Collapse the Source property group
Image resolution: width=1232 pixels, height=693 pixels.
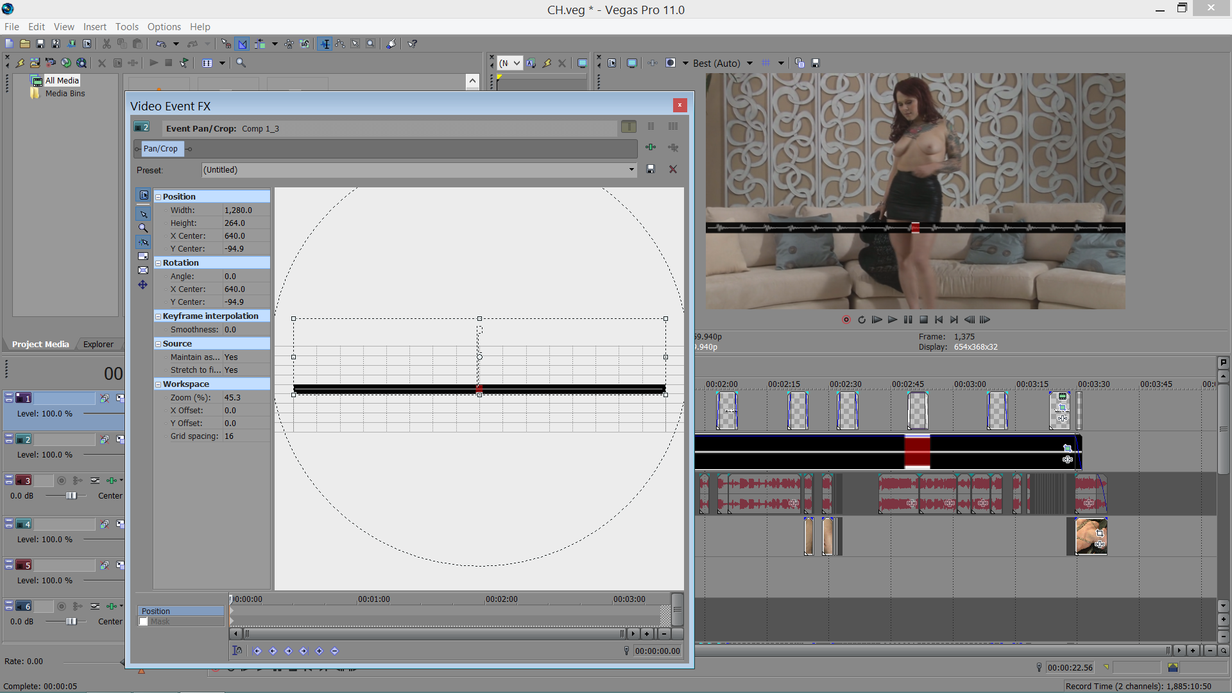click(158, 344)
